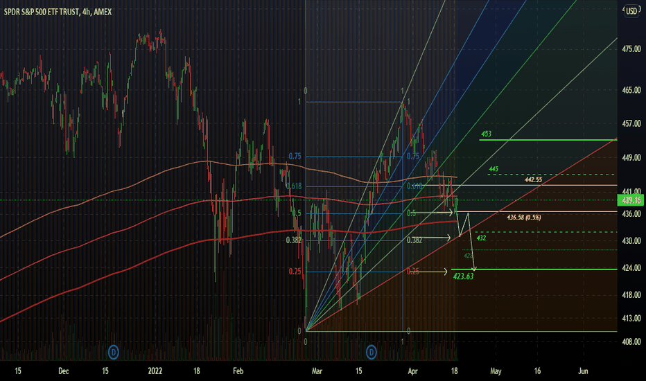646x381 pixels.
Task: Select the current price label 439.16
Action: (x=631, y=201)
